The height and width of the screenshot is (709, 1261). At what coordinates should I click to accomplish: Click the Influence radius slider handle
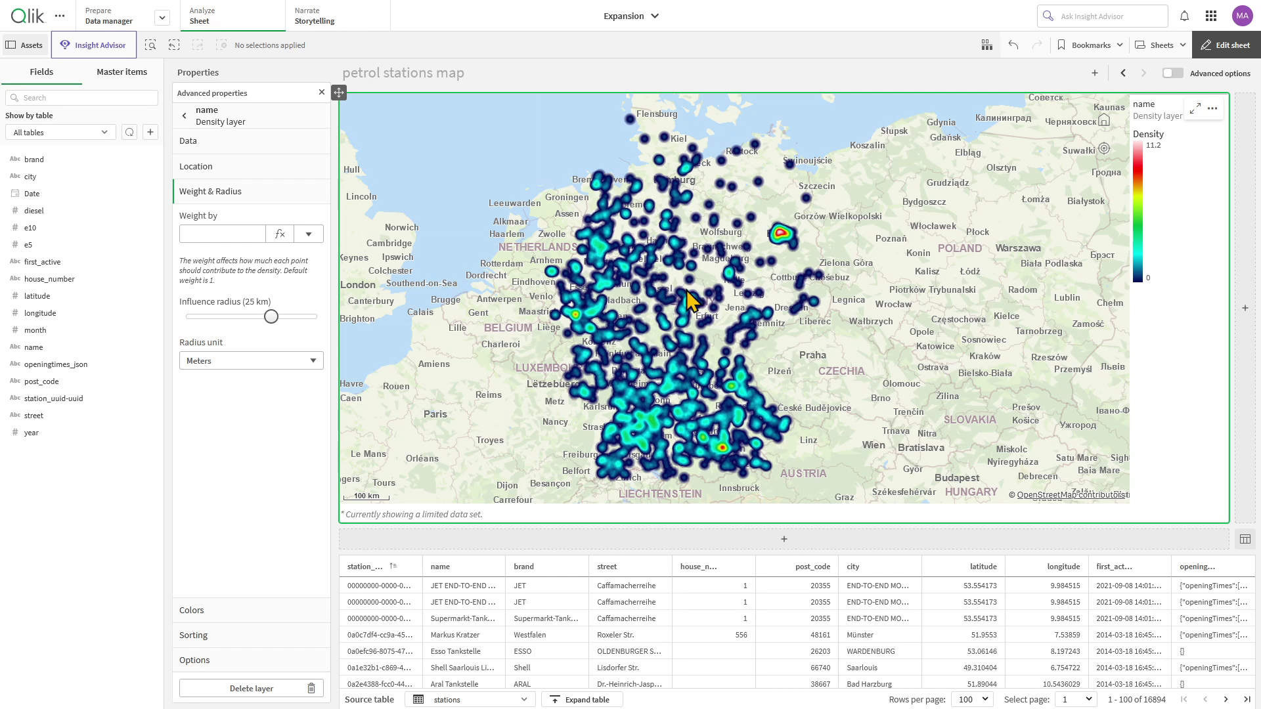click(271, 316)
